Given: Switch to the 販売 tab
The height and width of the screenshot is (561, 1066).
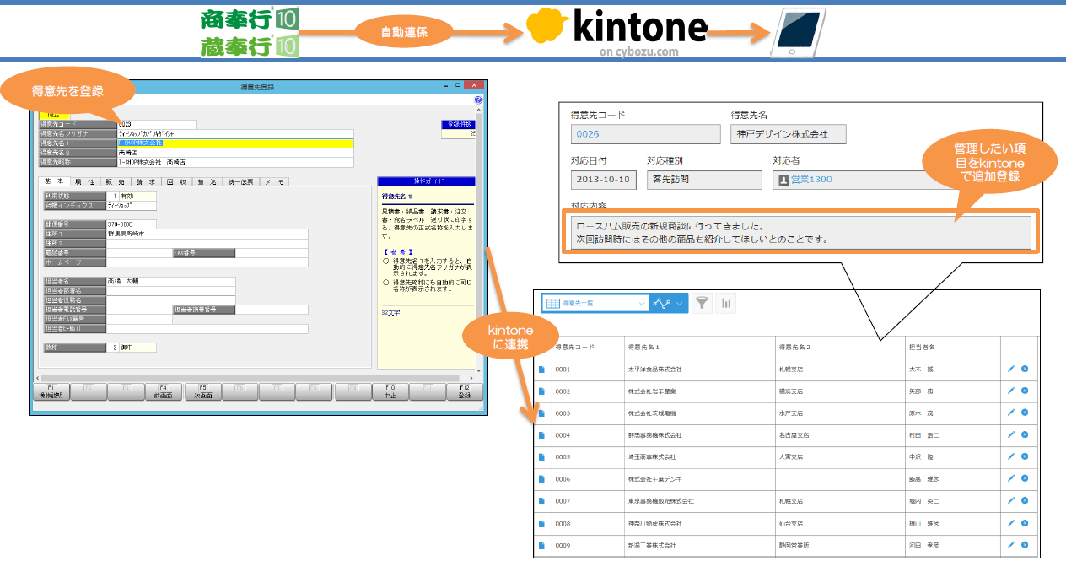Looking at the screenshot, I should (115, 181).
